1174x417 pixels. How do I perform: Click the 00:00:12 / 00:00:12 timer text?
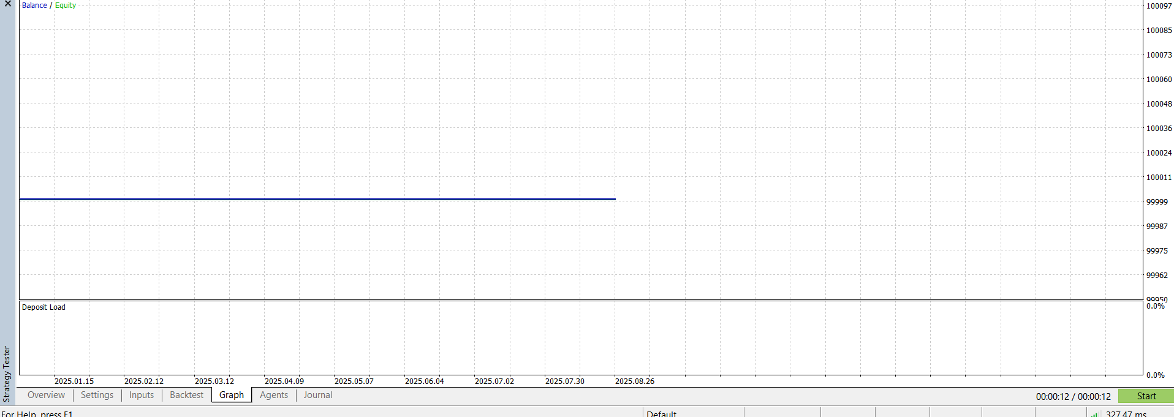coord(1073,397)
